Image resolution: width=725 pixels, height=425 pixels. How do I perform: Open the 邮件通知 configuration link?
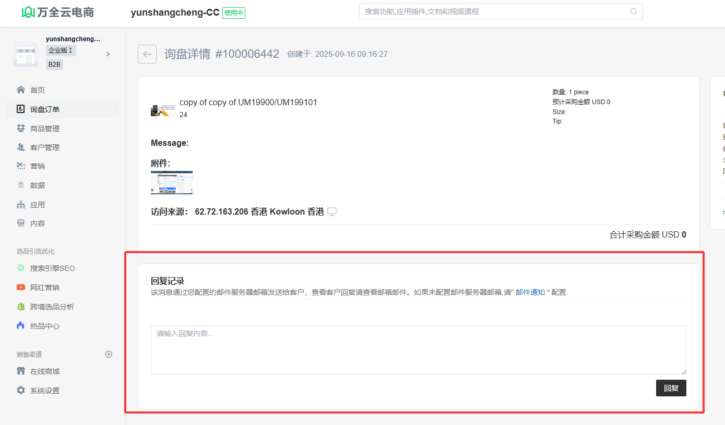[x=530, y=292]
